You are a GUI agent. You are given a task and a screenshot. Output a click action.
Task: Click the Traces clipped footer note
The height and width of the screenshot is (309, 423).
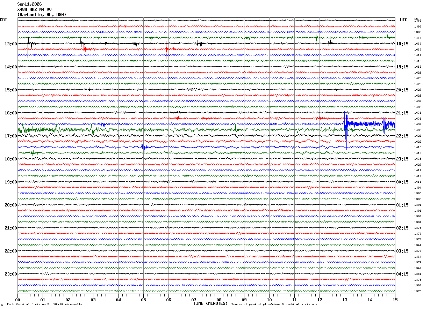click(x=274, y=304)
